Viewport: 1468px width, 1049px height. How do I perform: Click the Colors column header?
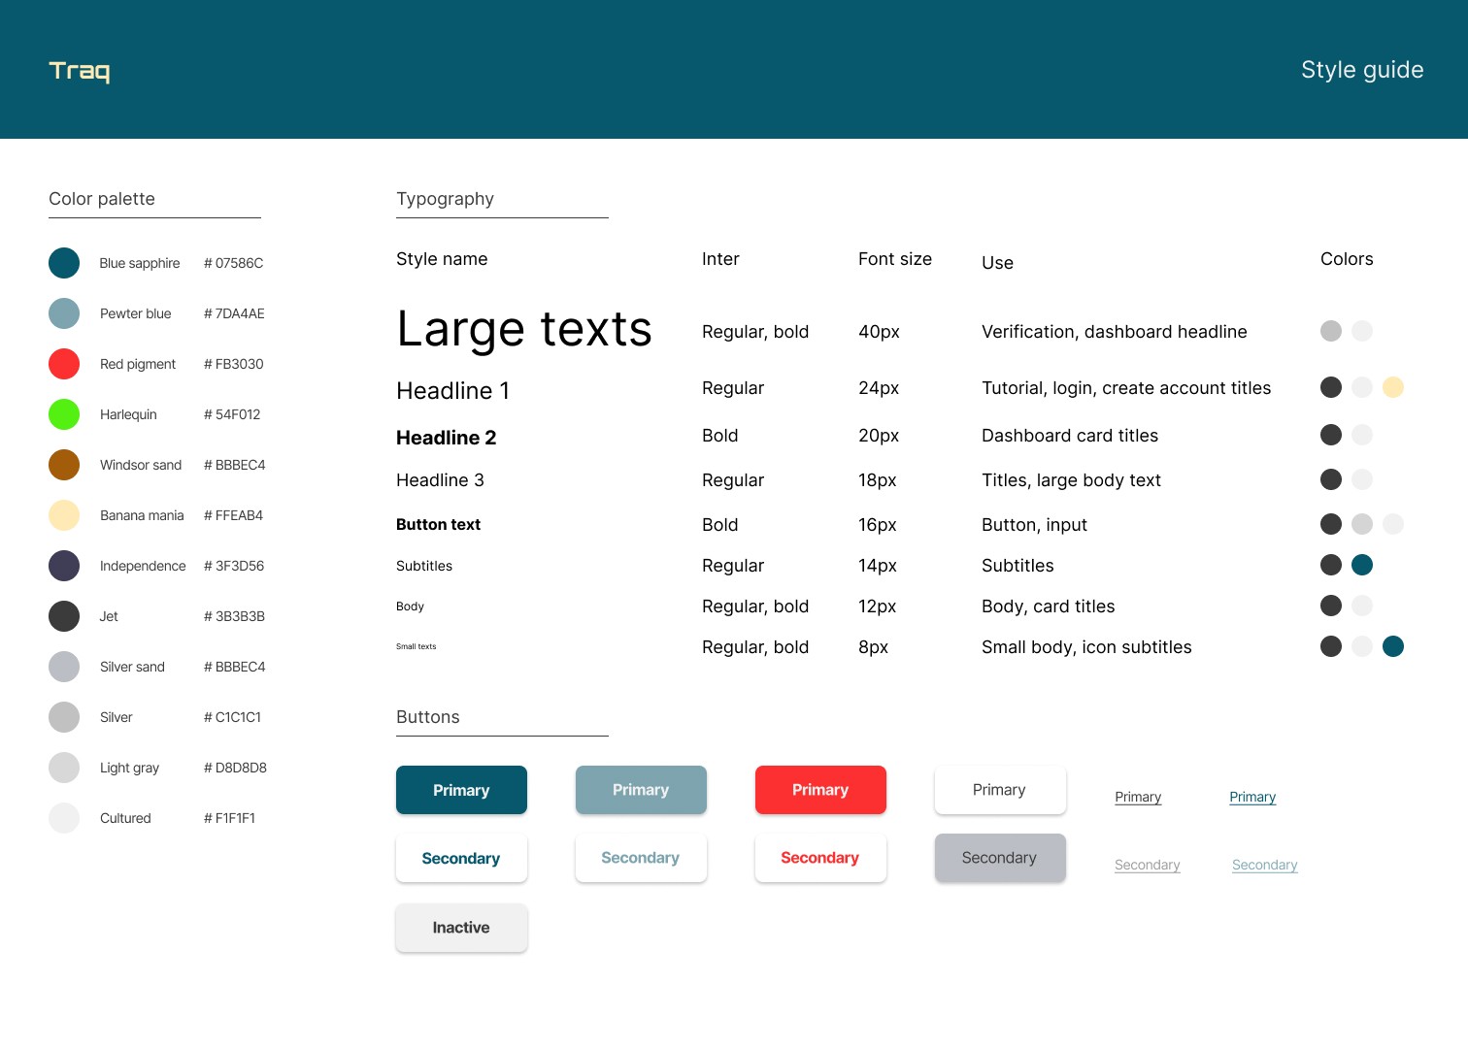click(x=1347, y=259)
